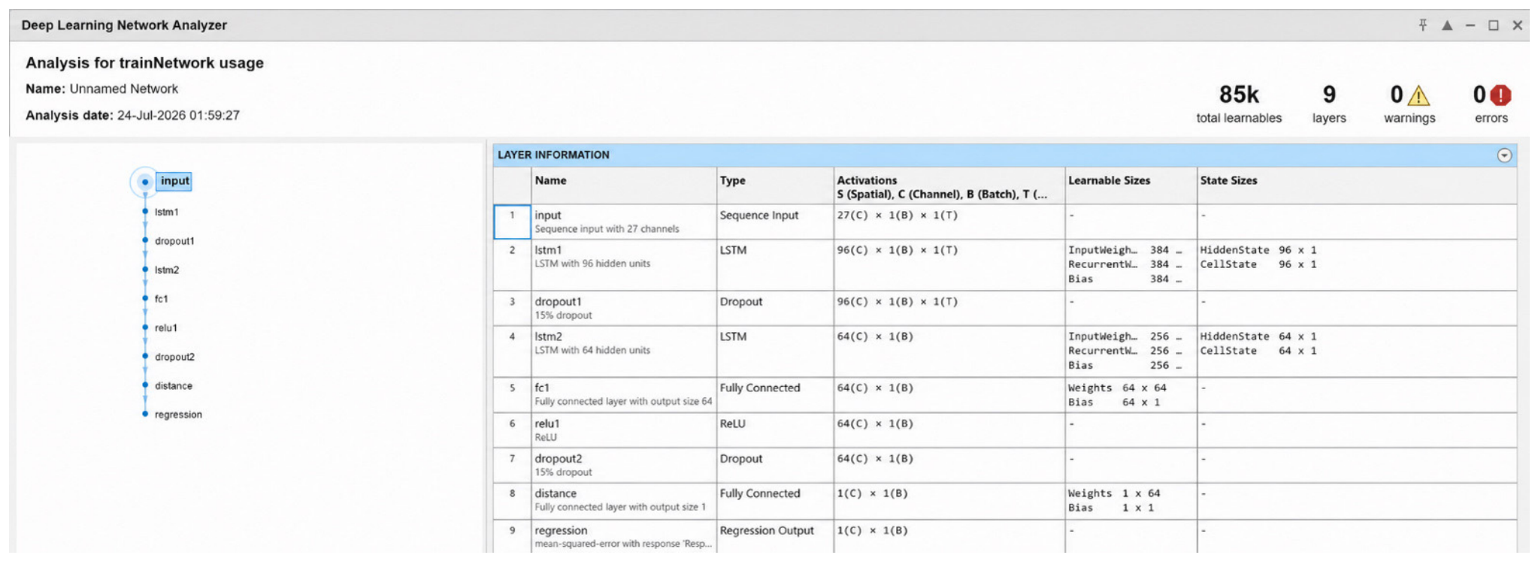Click the warnings triangle icon
The image size is (1538, 561).
point(1418,95)
